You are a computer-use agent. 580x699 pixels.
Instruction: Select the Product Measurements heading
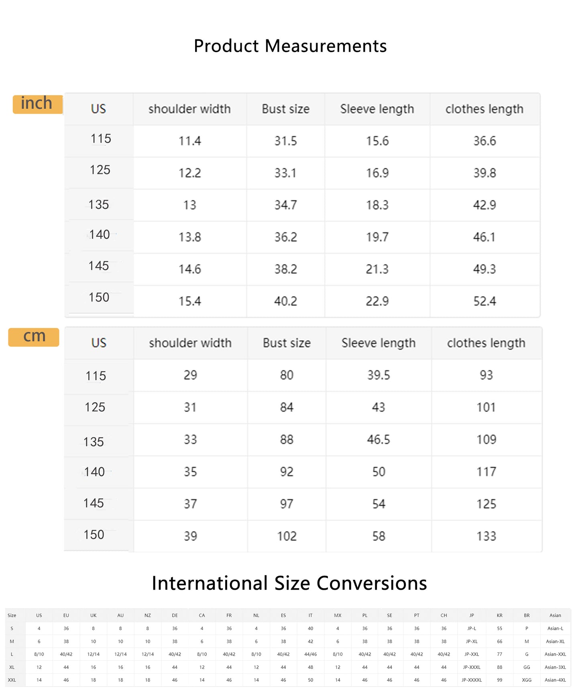coord(290,46)
